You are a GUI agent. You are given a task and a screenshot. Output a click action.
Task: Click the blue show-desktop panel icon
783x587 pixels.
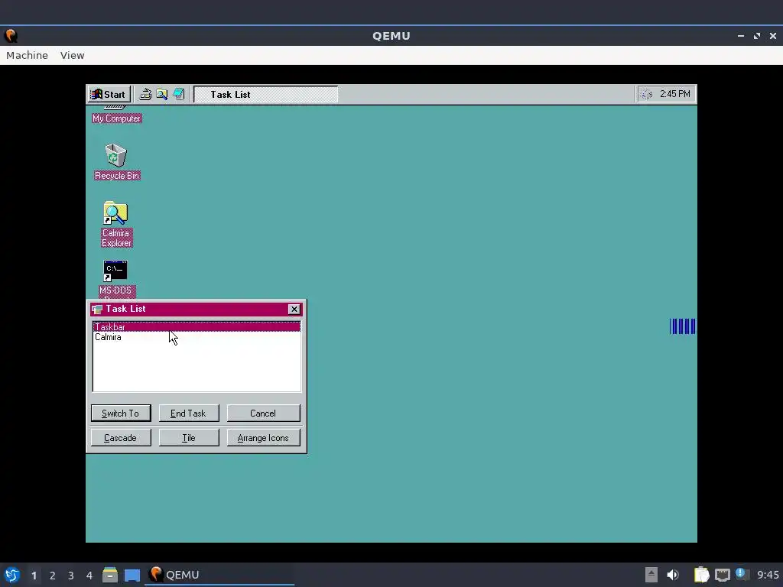click(132, 575)
